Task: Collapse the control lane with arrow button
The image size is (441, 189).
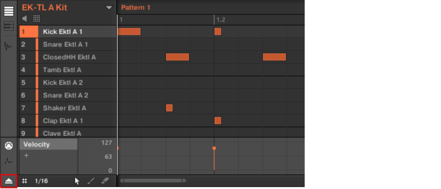Action: (9, 181)
